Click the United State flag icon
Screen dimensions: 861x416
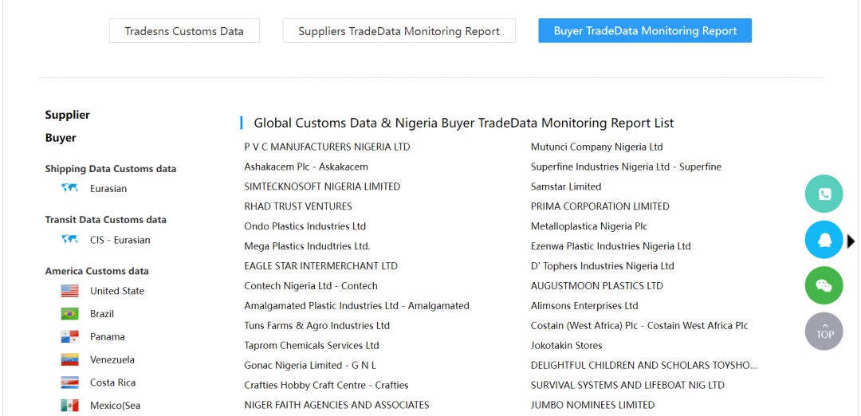[x=70, y=291]
